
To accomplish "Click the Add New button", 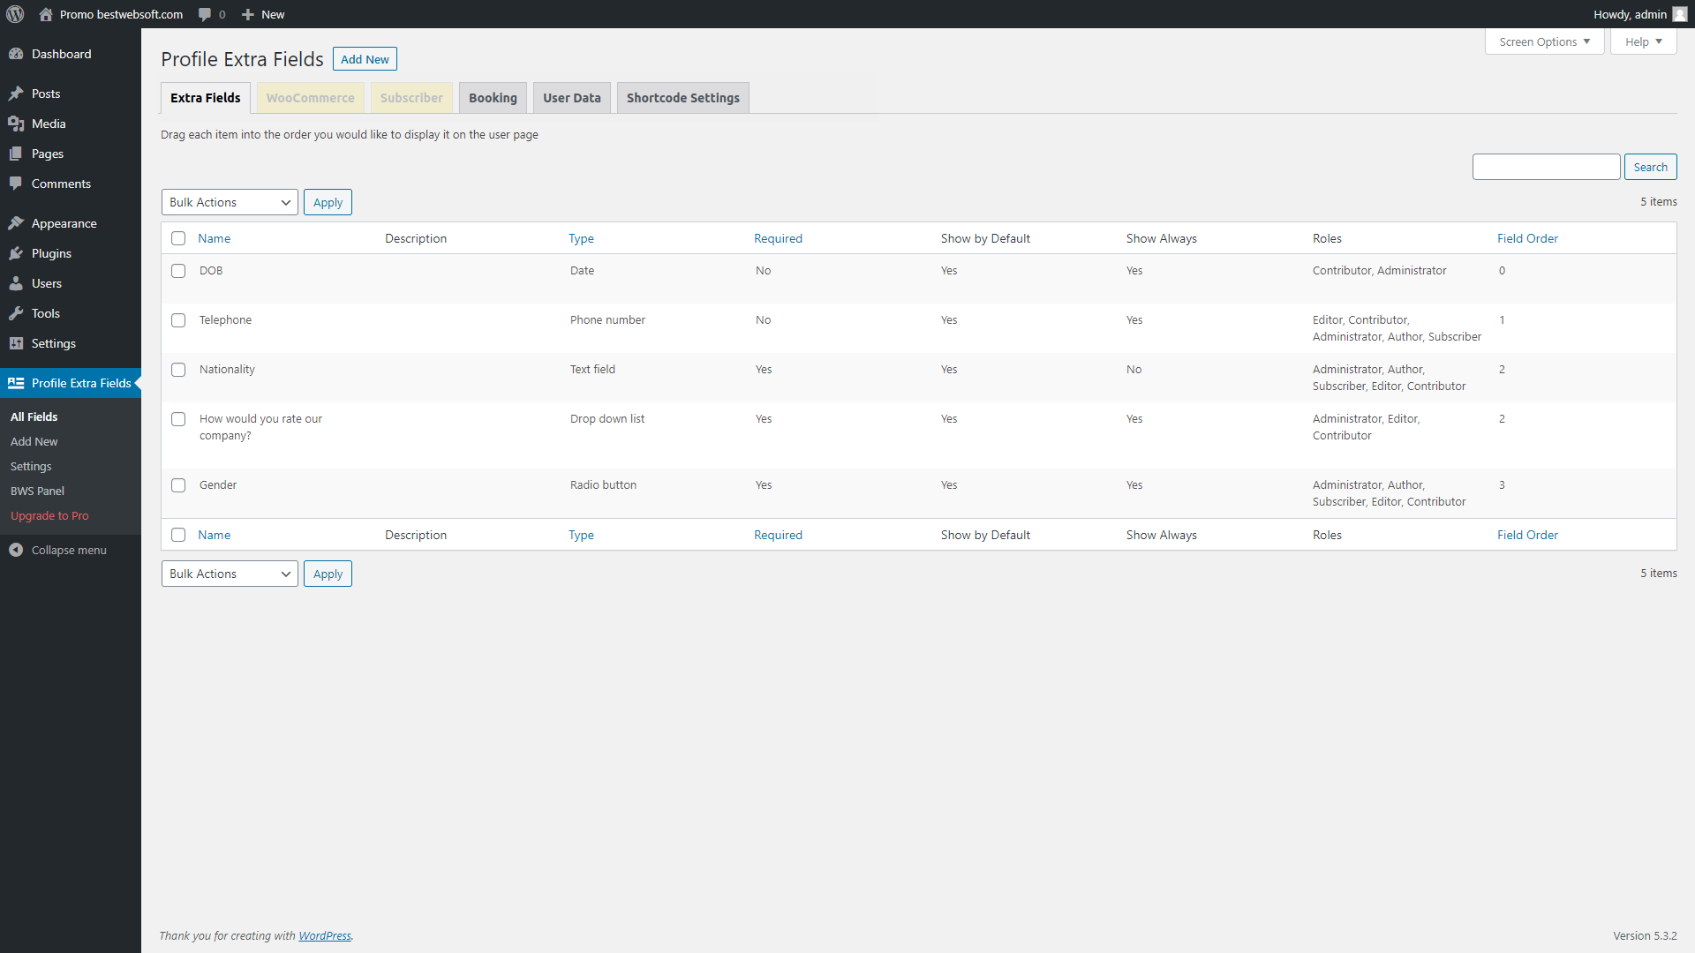I will 365,58.
